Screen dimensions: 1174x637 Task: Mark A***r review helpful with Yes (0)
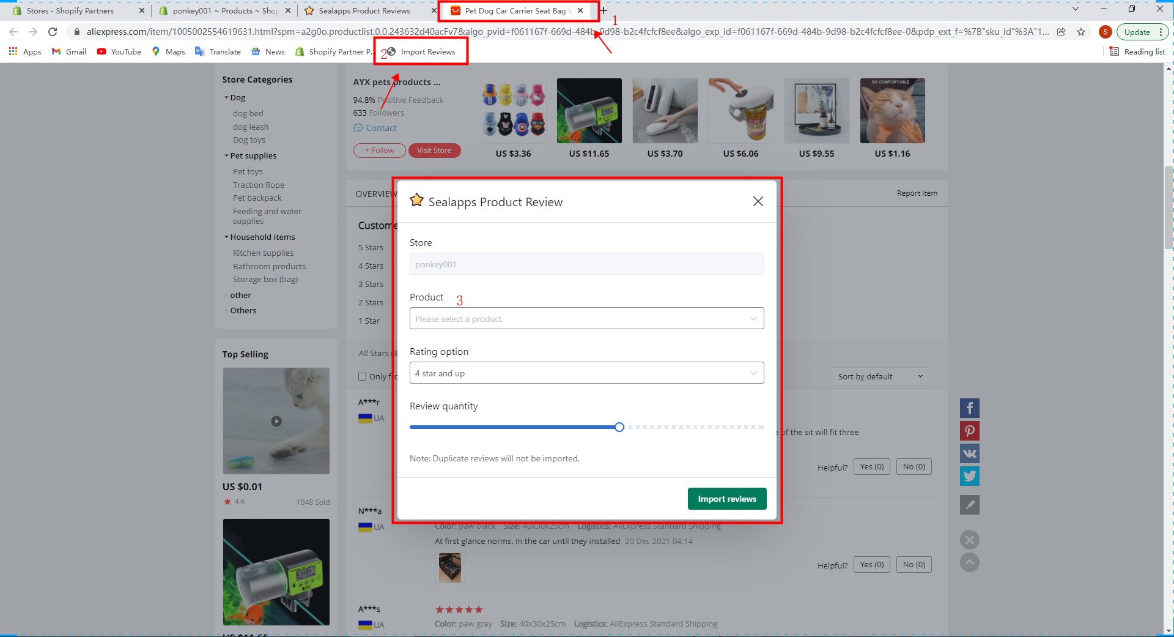pyautogui.click(x=872, y=467)
